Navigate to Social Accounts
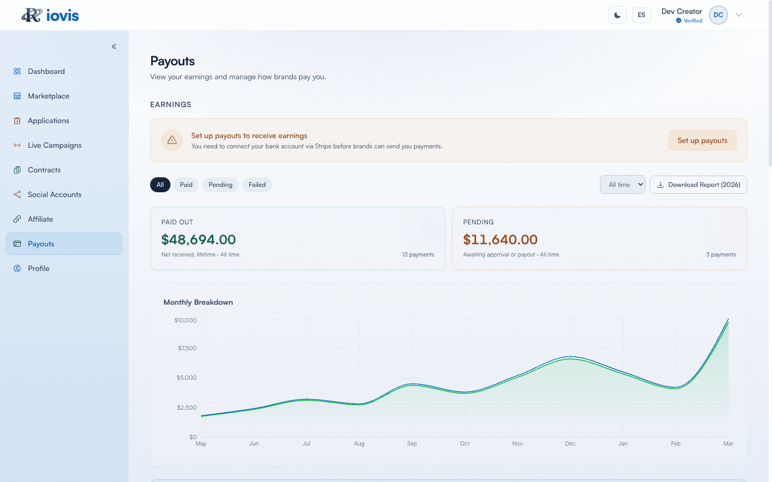 64,194
